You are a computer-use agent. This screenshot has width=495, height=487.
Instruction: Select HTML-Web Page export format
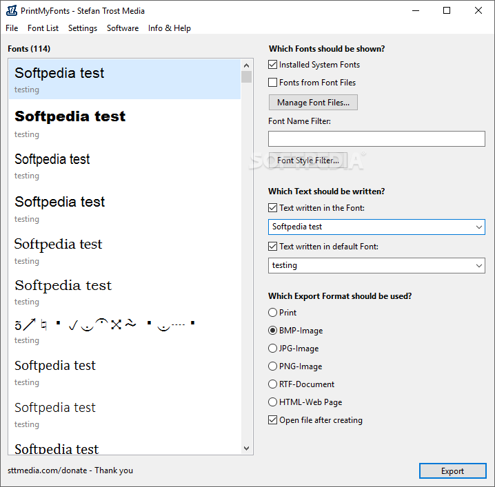(273, 402)
